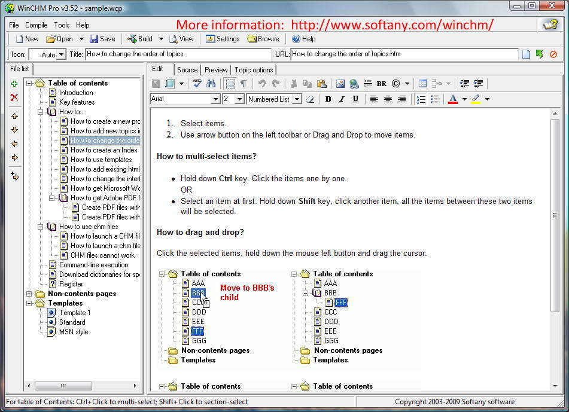Move selected topic up with arrow icon
Viewport: 569px width, 412px height.
coord(14,116)
